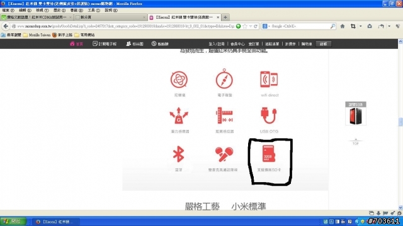The height and width of the screenshot is (226, 403).
Task: Click the distance sensor ruler icon
Action: click(224, 116)
